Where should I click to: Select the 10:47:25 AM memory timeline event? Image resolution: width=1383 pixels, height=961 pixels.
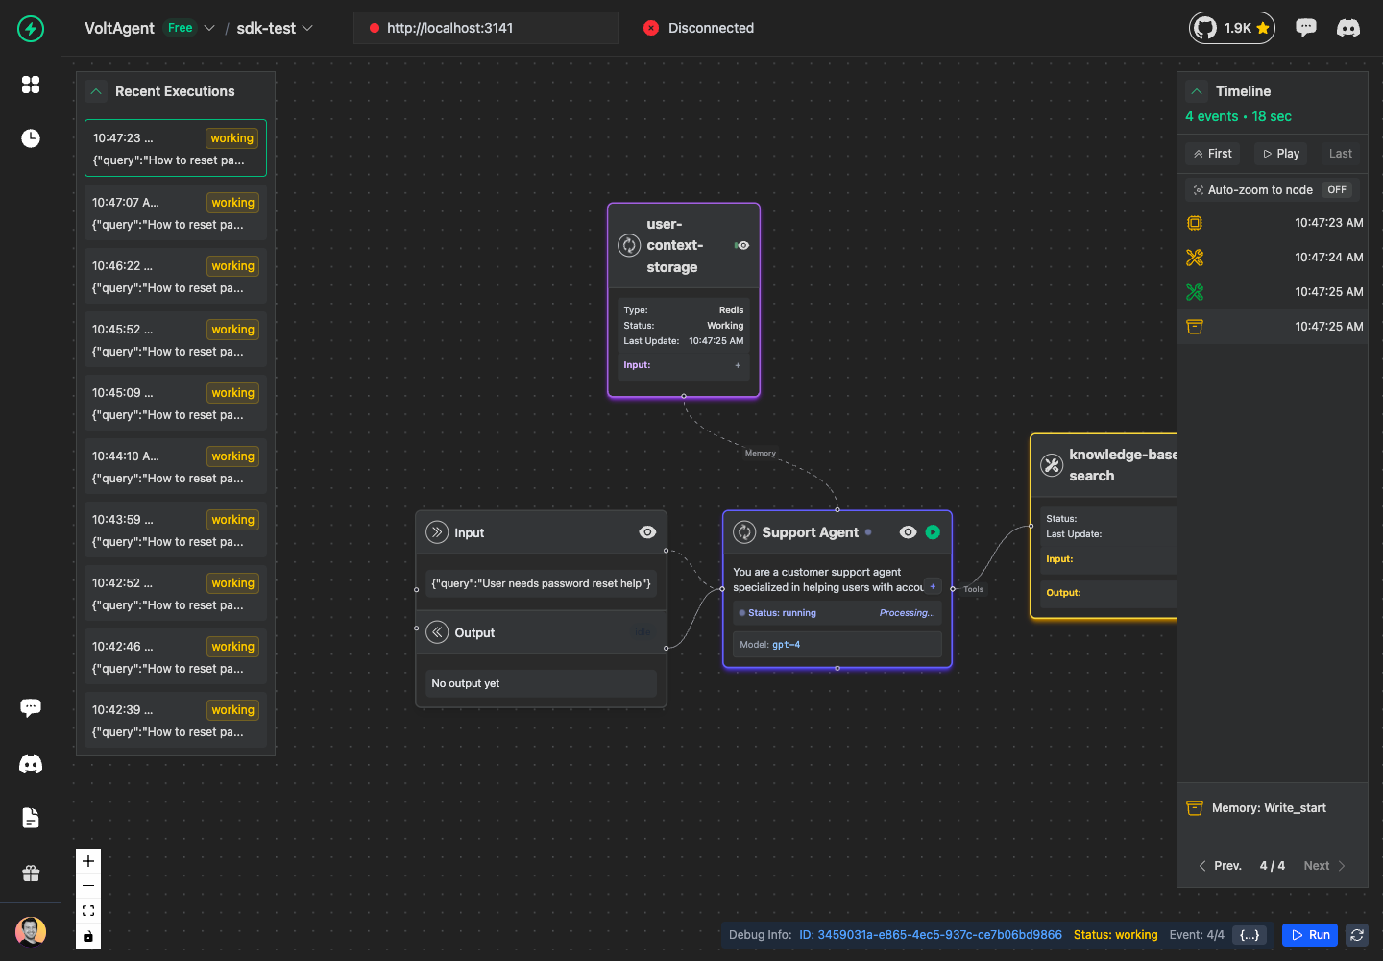click(x=1273, y=327)
